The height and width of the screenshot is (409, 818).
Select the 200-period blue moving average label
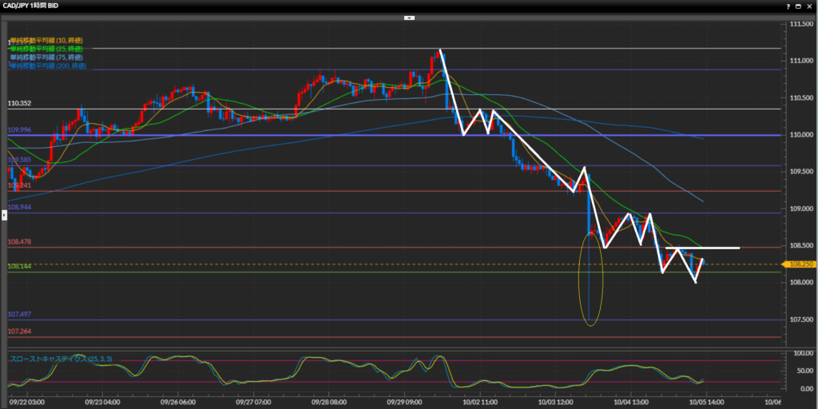[48, 66]
